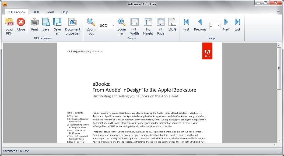This screenshot has height=156, width=284.
Task: Apply Fit Page view mode
Action: [x=160, y=26]
